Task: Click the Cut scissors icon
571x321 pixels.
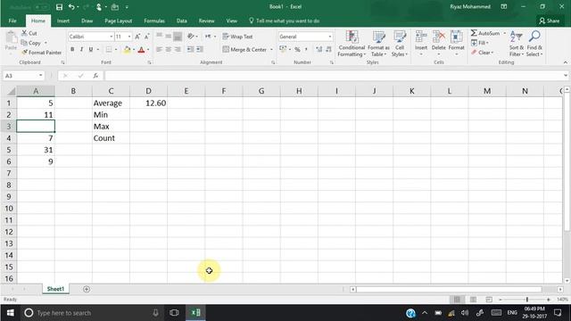Action: [x=24, y=33]
